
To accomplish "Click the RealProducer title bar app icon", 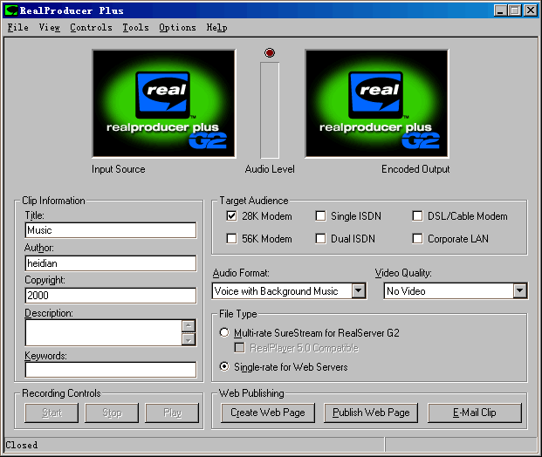I will [x=11, y=10].
